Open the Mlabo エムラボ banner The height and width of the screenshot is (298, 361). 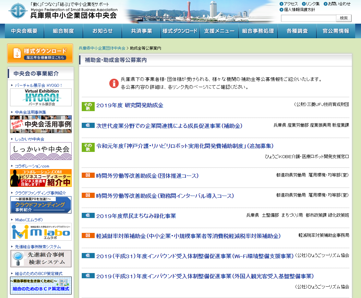coord(40,232)
